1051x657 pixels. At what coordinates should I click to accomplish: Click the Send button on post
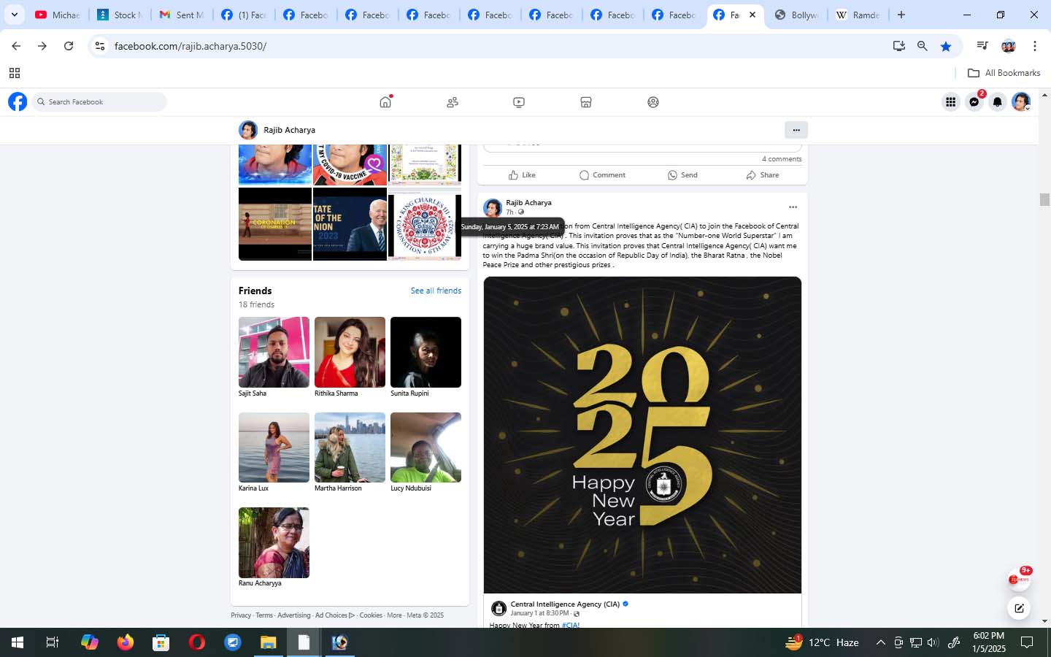point(682,175)
